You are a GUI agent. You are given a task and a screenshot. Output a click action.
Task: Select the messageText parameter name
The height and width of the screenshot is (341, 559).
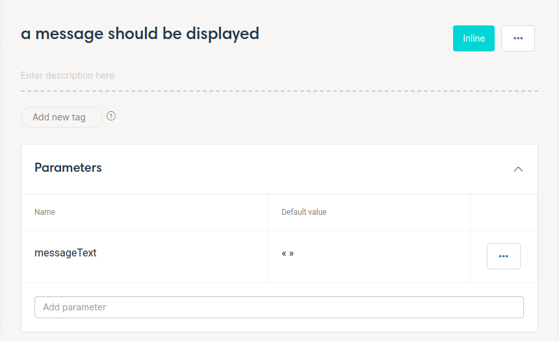65,252
